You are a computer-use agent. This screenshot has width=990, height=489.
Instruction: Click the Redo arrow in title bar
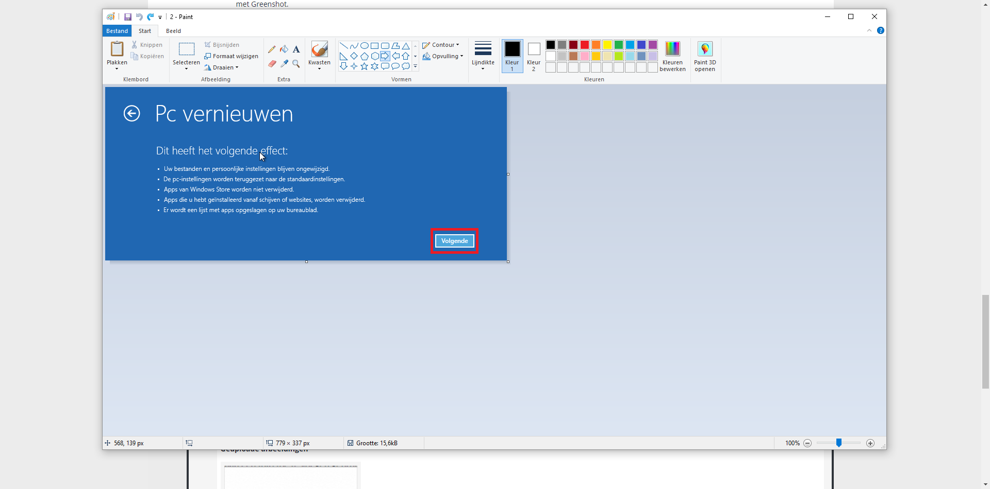click(x=151, y=17)
